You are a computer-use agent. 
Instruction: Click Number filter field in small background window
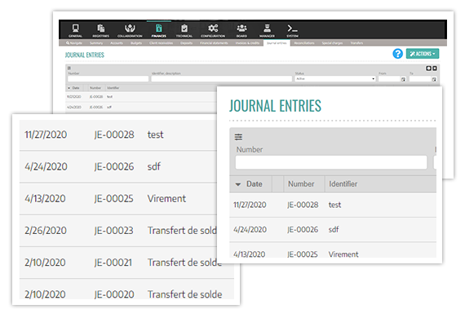(108, 79)
